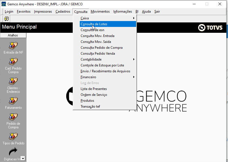Choose Consulta Mov. Saida
Screen dimensions: 228x162
(108, 42)
